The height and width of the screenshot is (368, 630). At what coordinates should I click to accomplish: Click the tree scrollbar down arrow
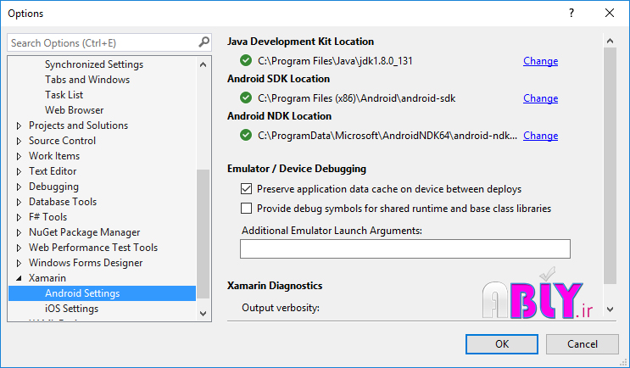[203, 314]
